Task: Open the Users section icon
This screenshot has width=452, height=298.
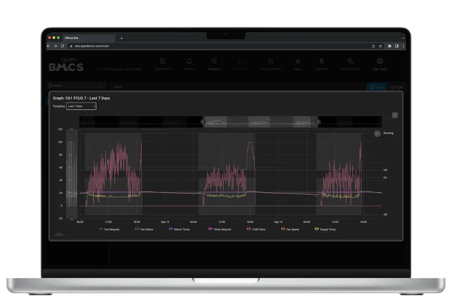Action: (x=298, y=61)
